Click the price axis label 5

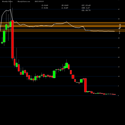point(118,86)
